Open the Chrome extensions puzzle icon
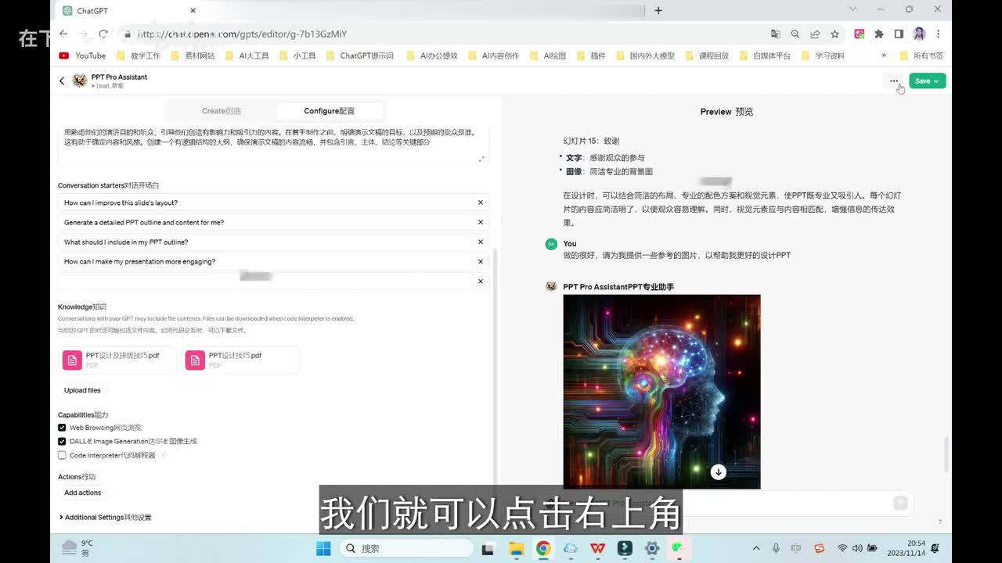 pos(878,34)
